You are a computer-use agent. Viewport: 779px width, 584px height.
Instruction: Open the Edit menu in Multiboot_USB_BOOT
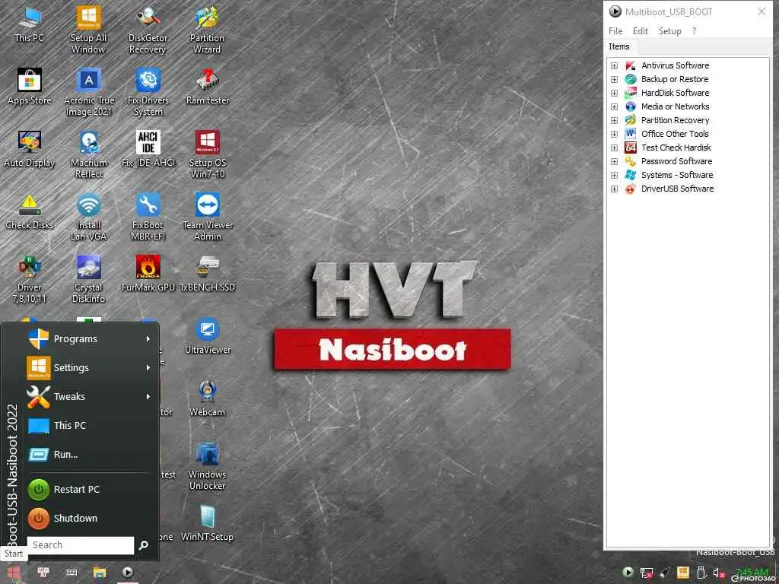(x=641, y=30)
